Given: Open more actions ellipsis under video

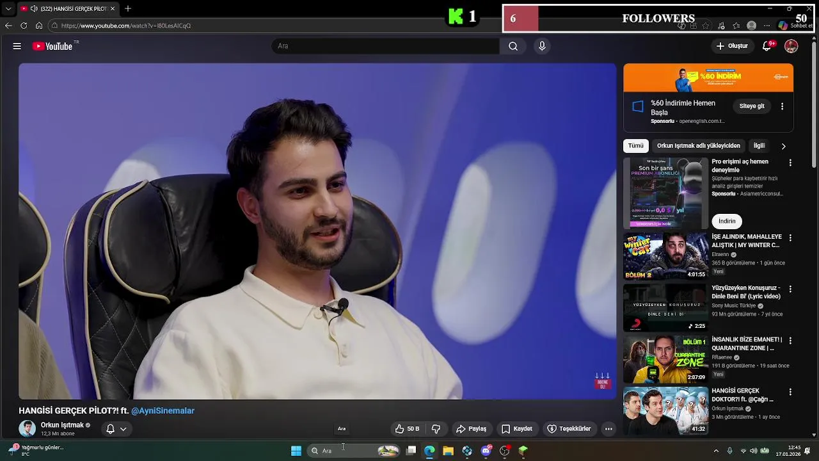Looking at the screenshot, I should click(x=608, y=429).
